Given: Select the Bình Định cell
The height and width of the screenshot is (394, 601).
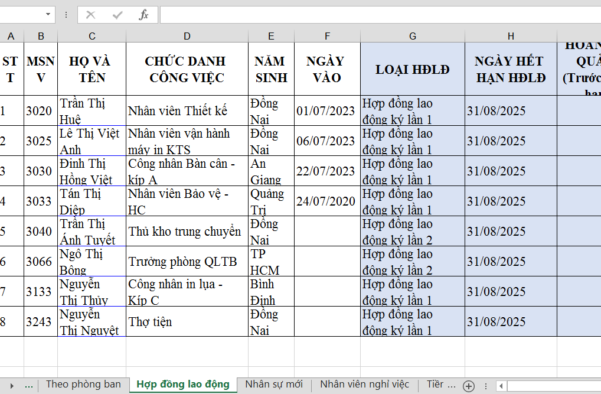Looking at the screenshot, I should click(x=271, y=291).
